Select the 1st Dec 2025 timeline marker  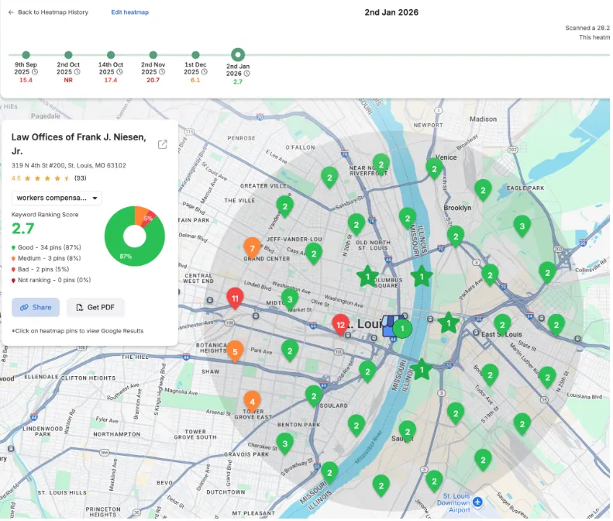[195, 55]
